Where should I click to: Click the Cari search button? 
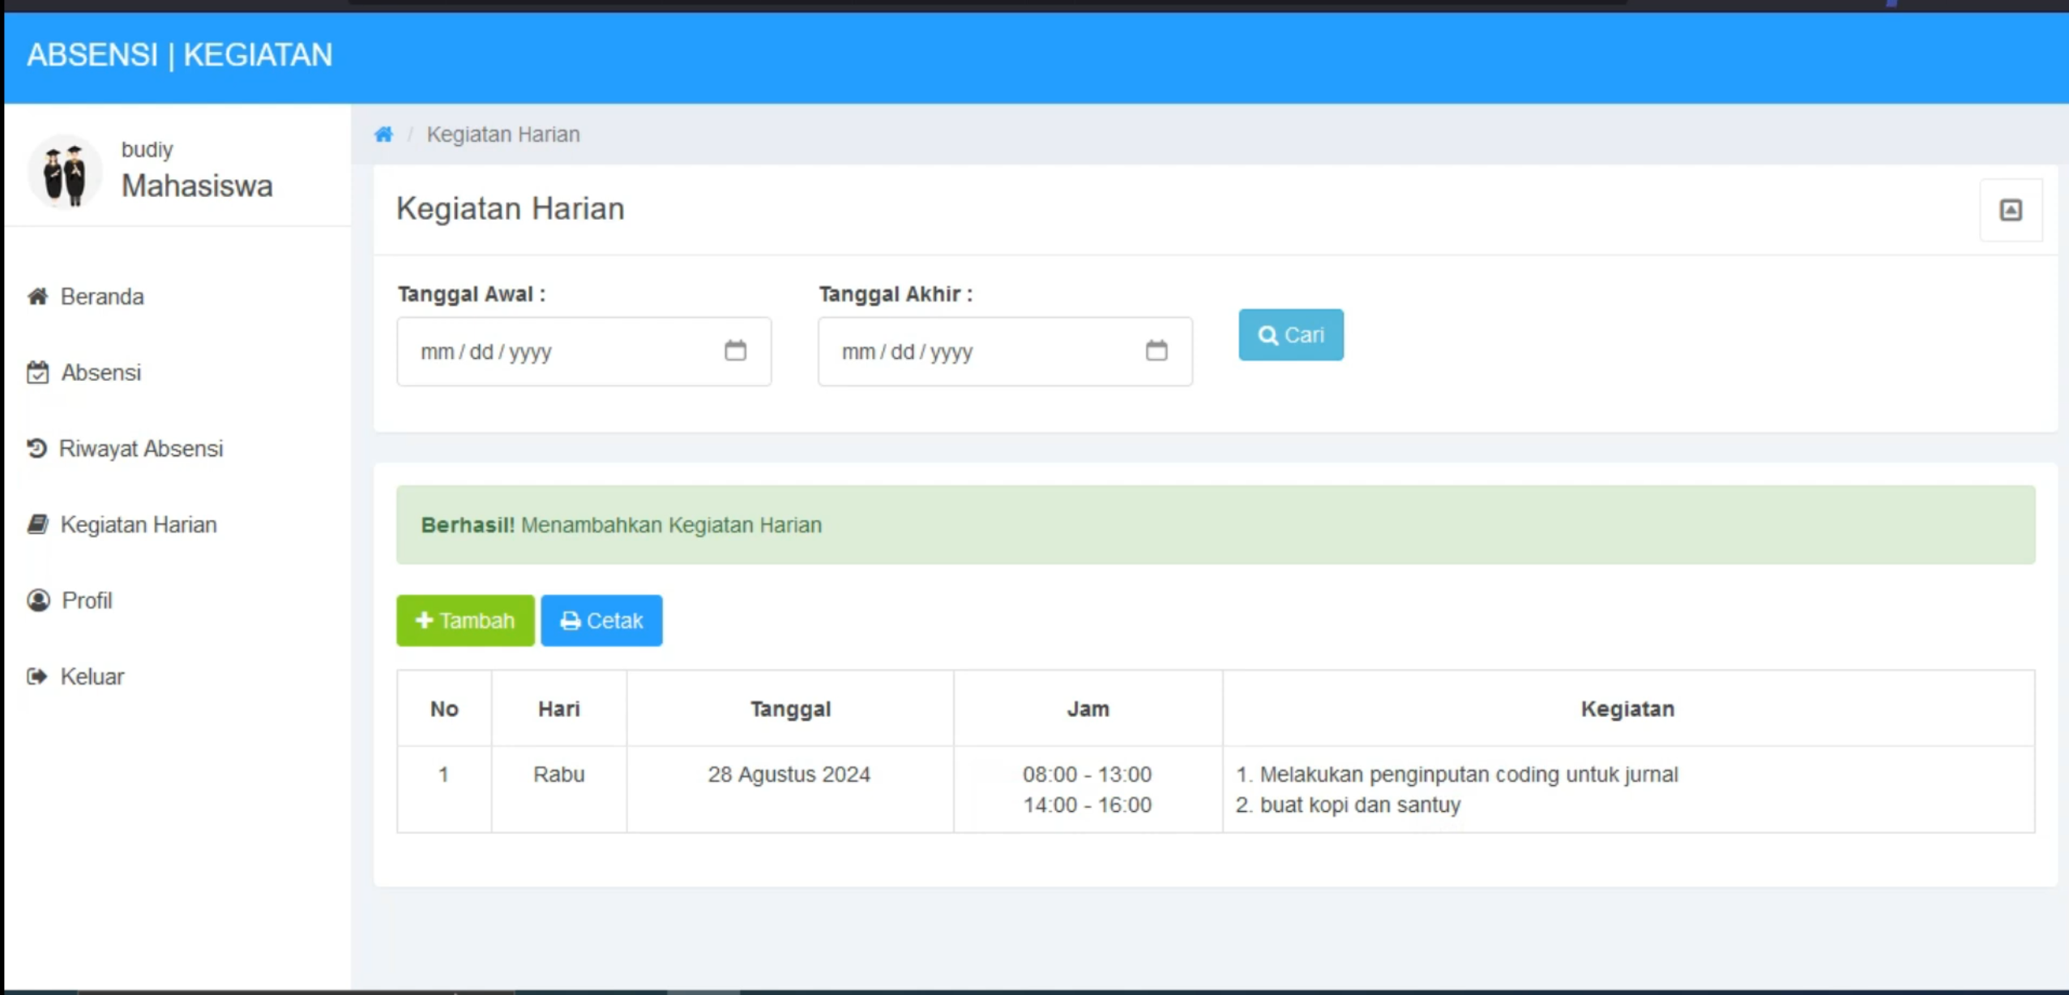(1291, 335)
